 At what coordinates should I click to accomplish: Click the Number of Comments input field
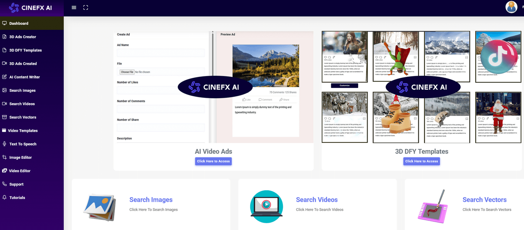pos(161,109)
